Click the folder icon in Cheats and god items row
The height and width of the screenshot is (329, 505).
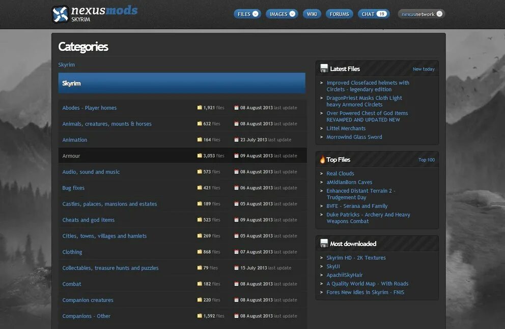click(x=200, y=220)
